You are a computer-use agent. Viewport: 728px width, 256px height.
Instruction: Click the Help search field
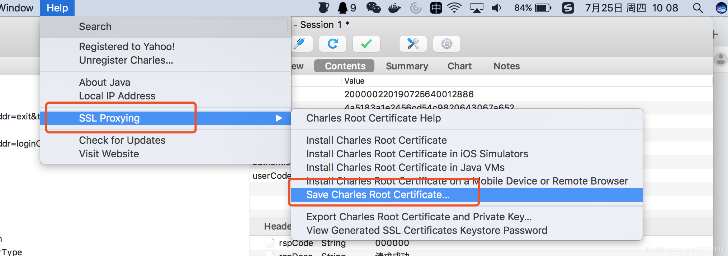pyautogui.click(x=203, y=26)
